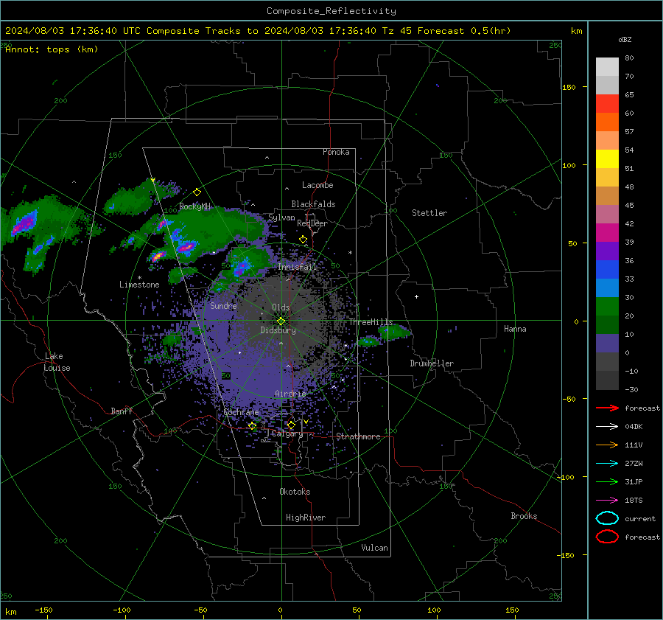Click the Airdrie label

point(290,394)
